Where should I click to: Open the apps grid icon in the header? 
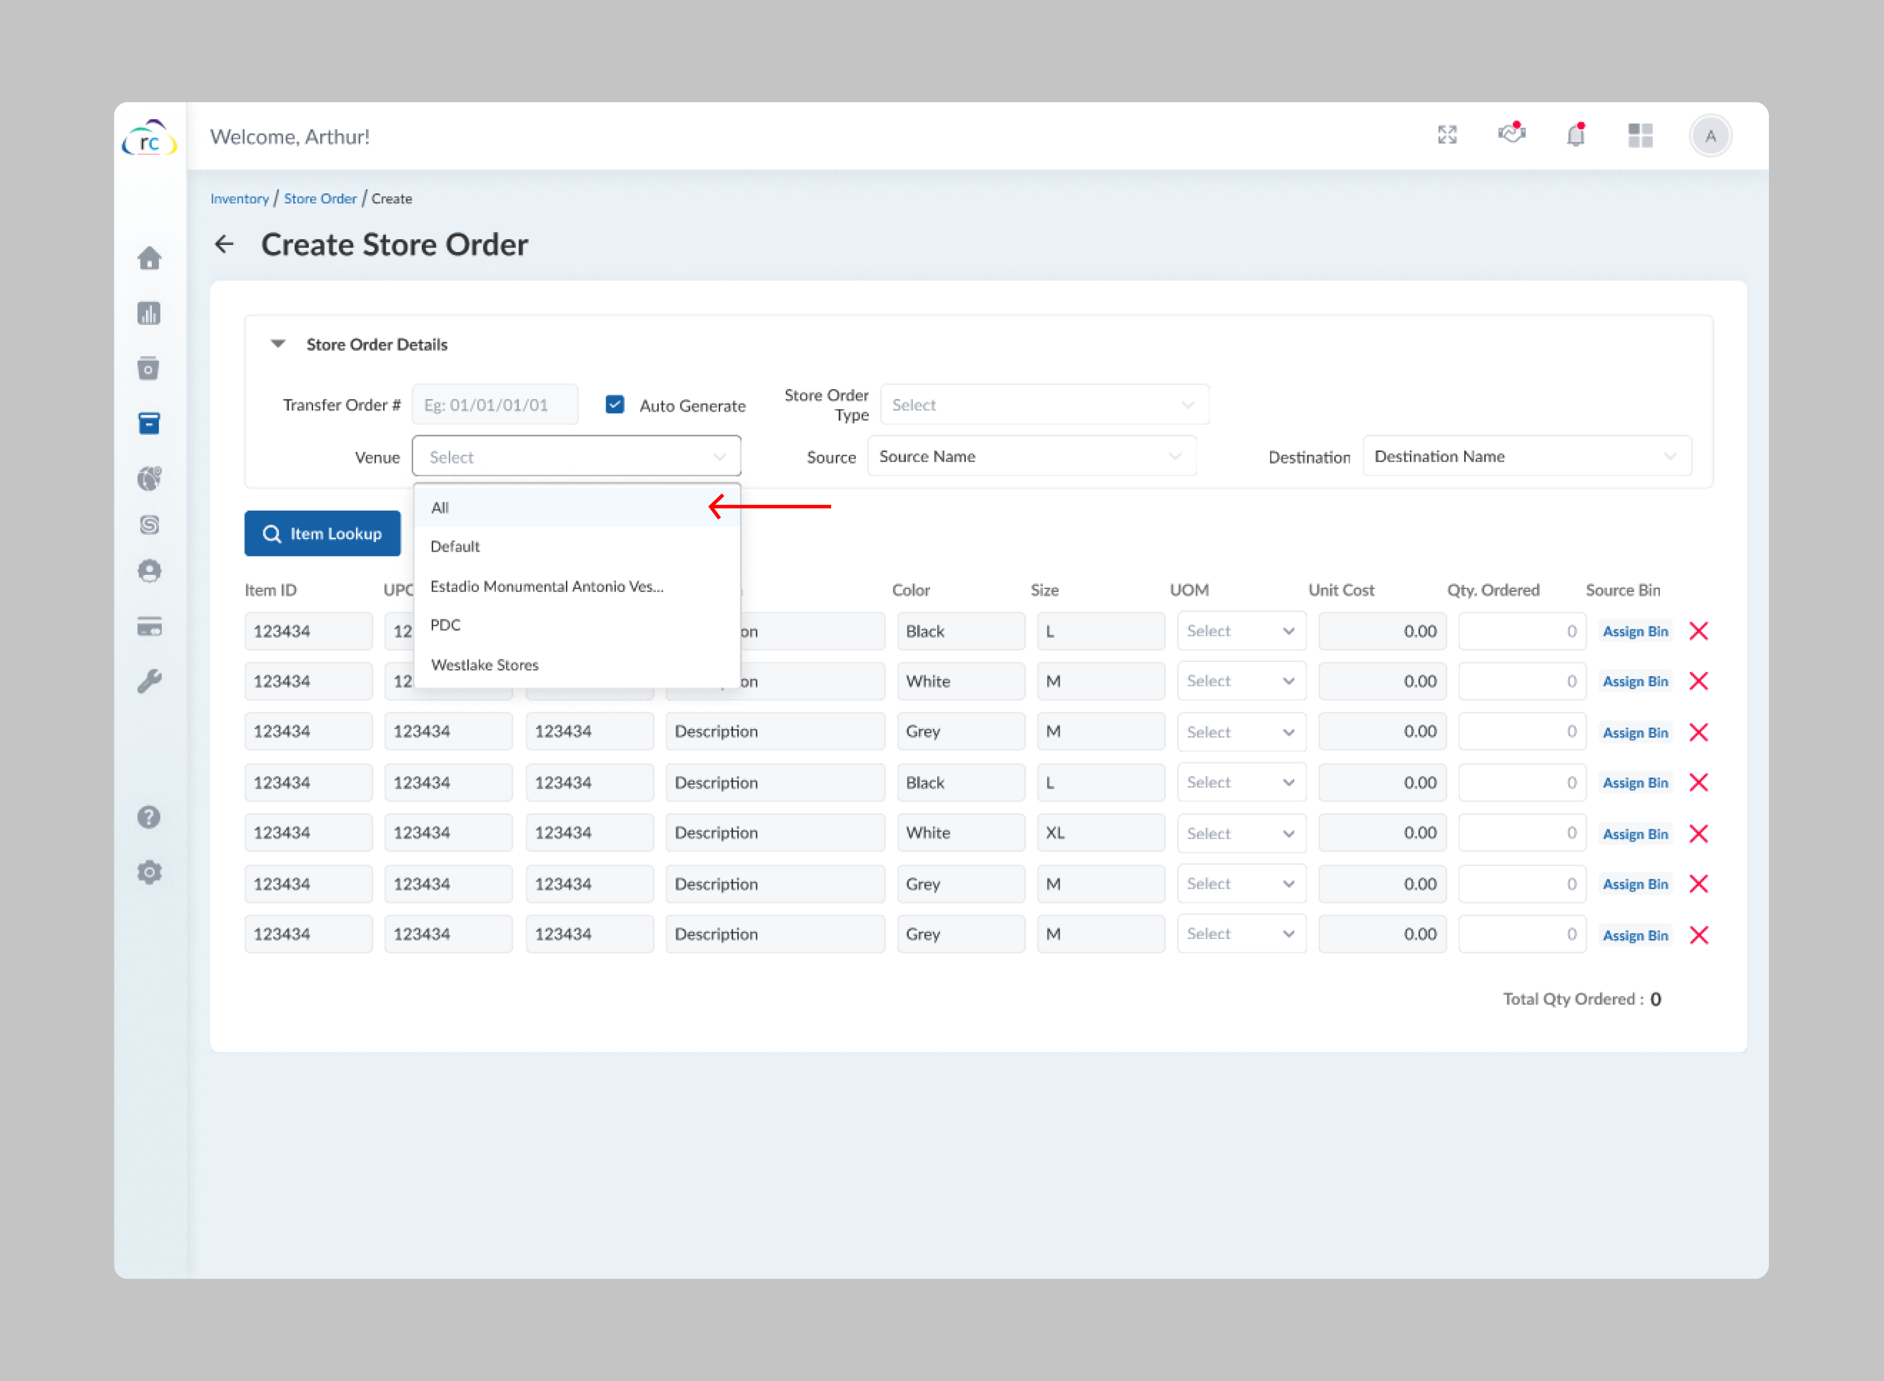point(1640,135)
